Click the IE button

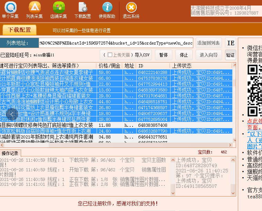click(231, 43)
